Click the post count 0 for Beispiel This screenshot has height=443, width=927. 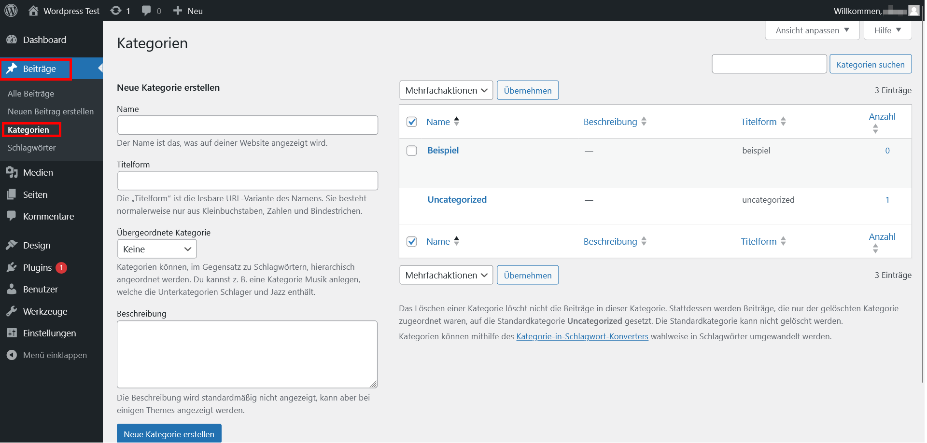pyautogui.click(x=887, y=151)
